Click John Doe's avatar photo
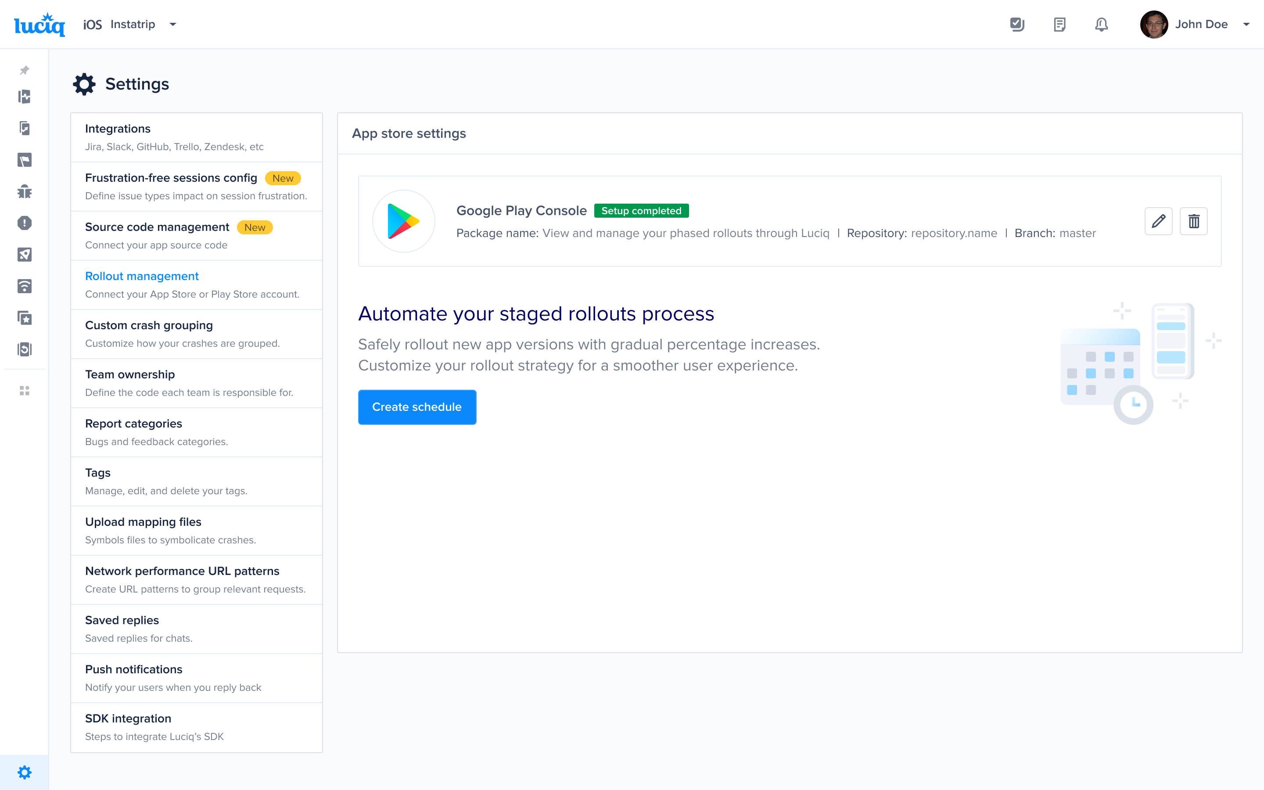Image resolution: width=1264 pixels, height=790 pixels. (x=1153, y=25)
